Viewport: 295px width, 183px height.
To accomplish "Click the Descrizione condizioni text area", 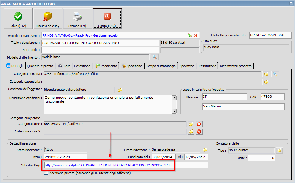I will 108,104.
